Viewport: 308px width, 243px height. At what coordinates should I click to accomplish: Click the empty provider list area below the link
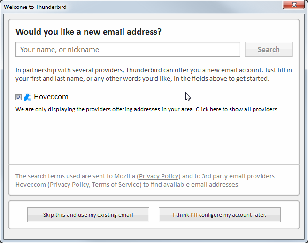154,138
